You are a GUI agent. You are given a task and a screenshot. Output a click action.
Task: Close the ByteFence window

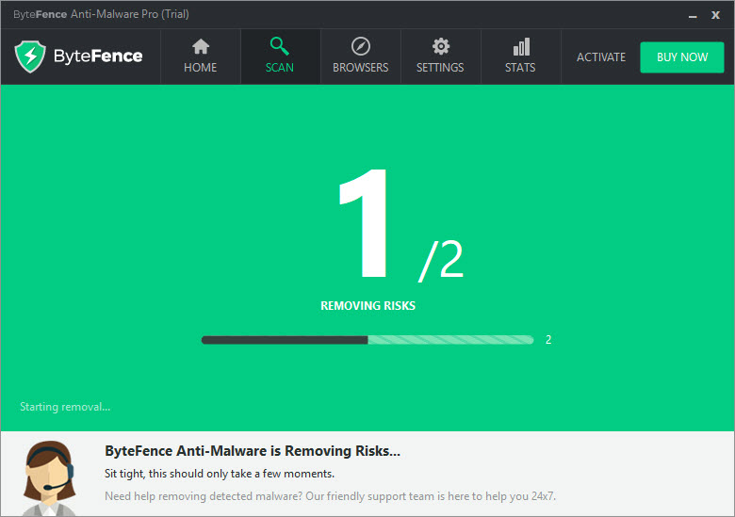point(715,15)
